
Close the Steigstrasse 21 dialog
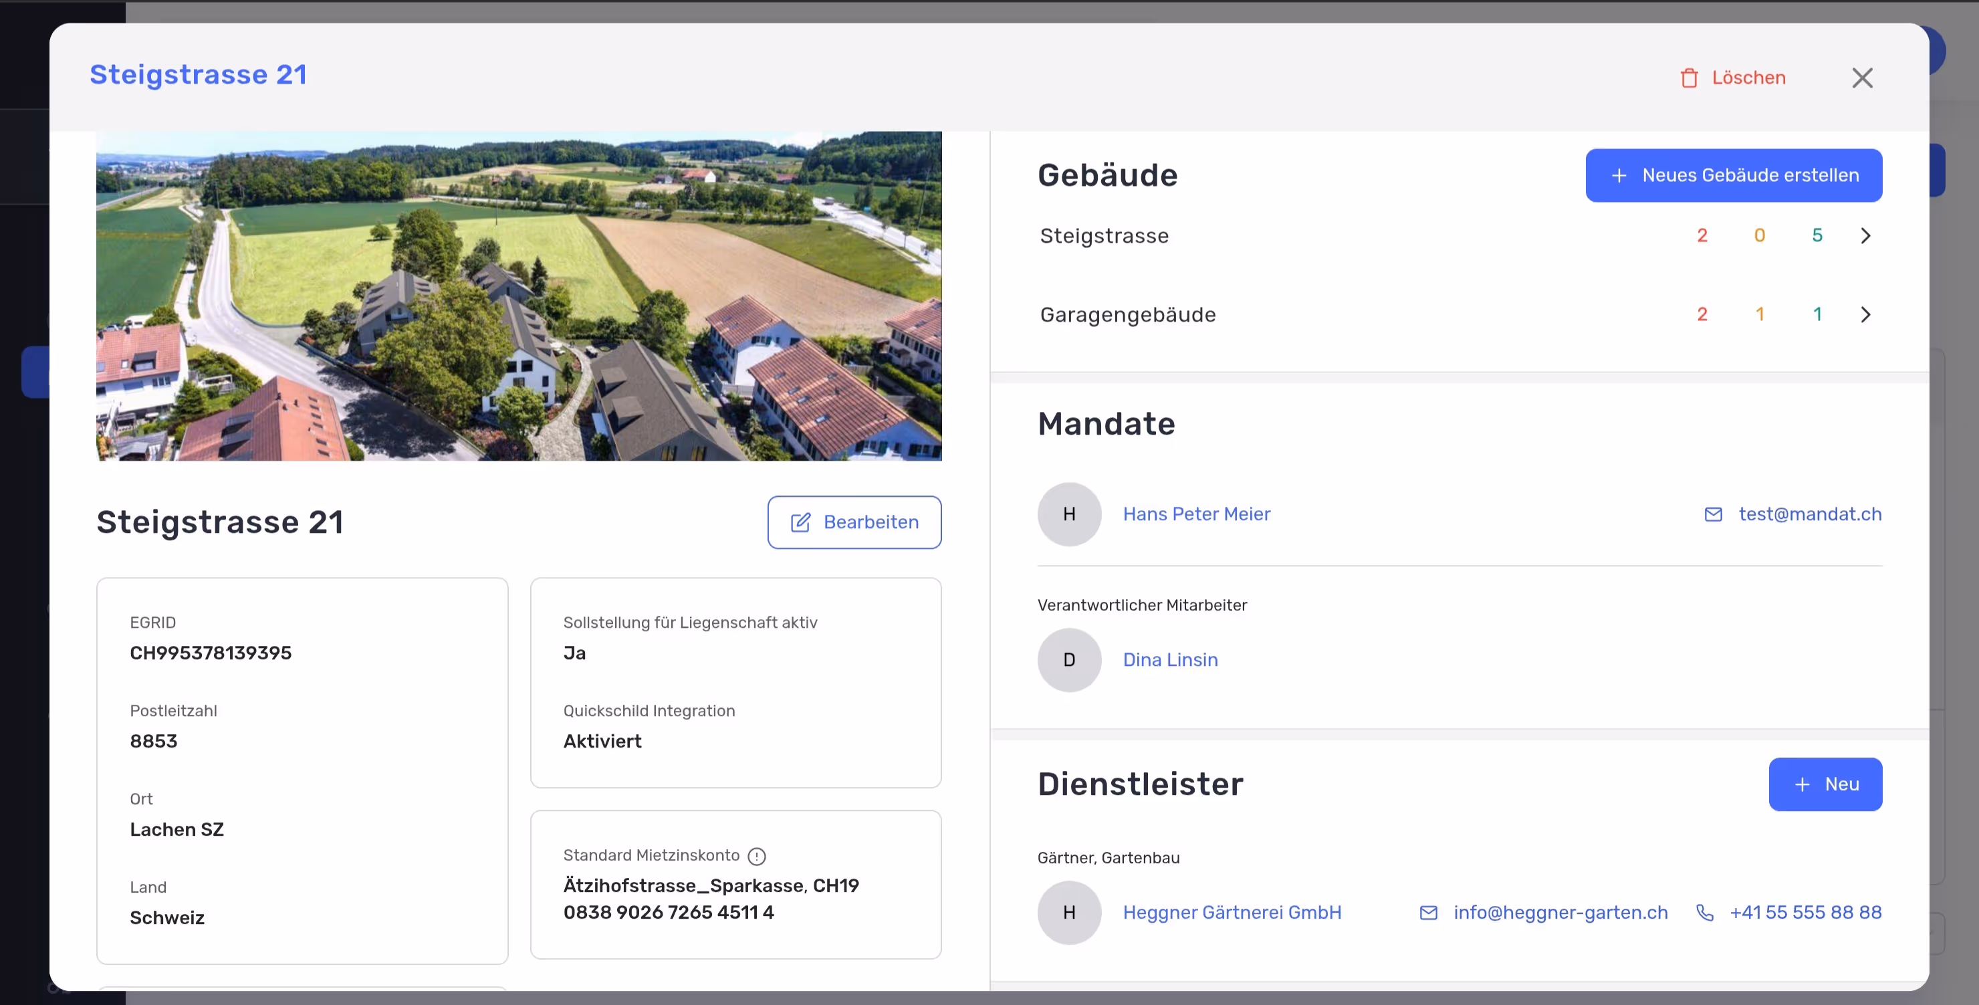(1861, 78)
